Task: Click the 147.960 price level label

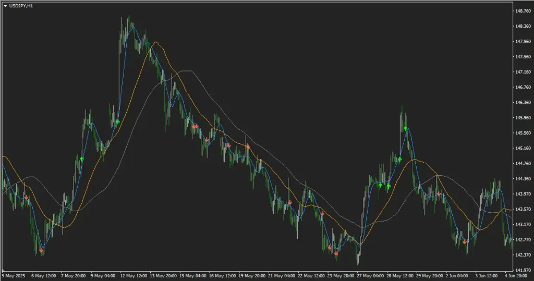Action: (x=523, y=42)
